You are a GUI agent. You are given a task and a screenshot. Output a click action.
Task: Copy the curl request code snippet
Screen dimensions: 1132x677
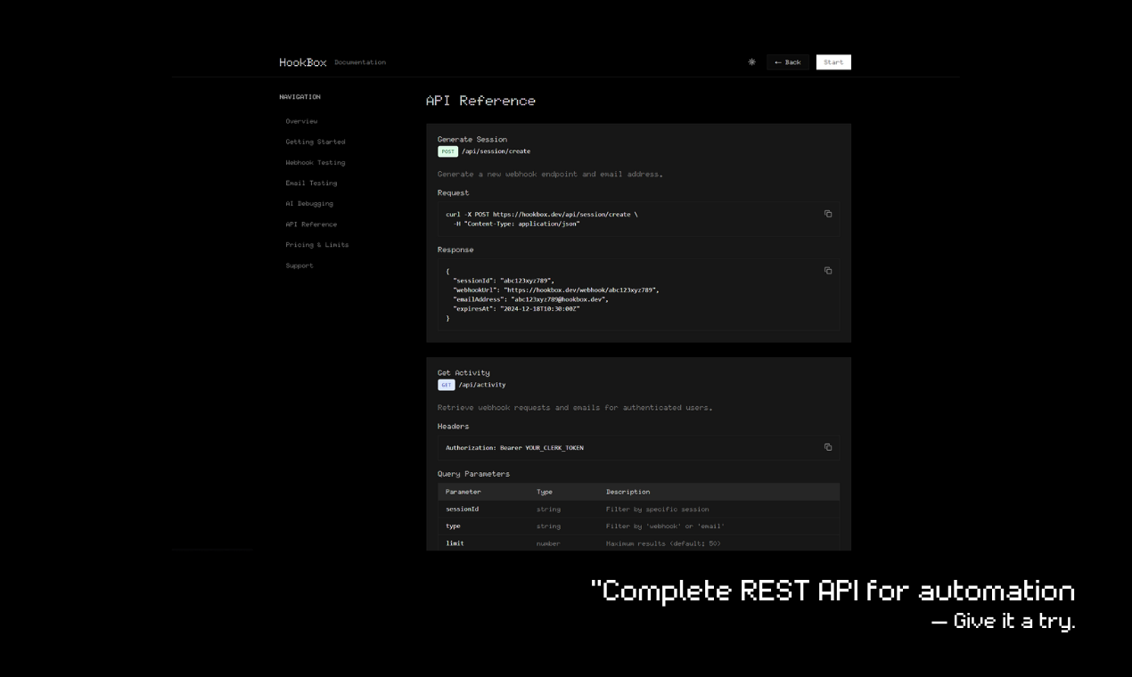point(828,214)
